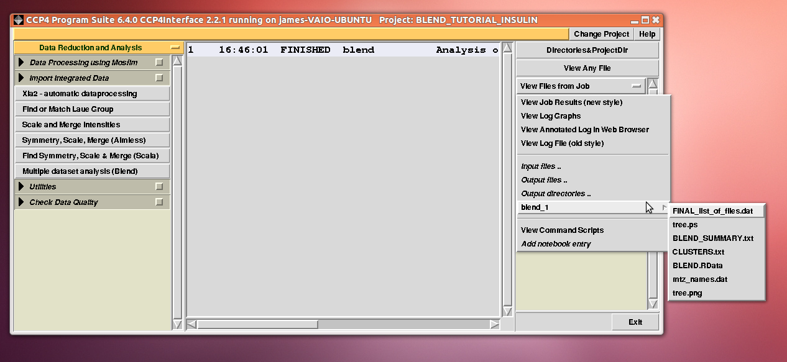Click the CCP4 window icon in title bar
Image resolution: width=787 pixels, height=362 pixels.
click(19, 20)
